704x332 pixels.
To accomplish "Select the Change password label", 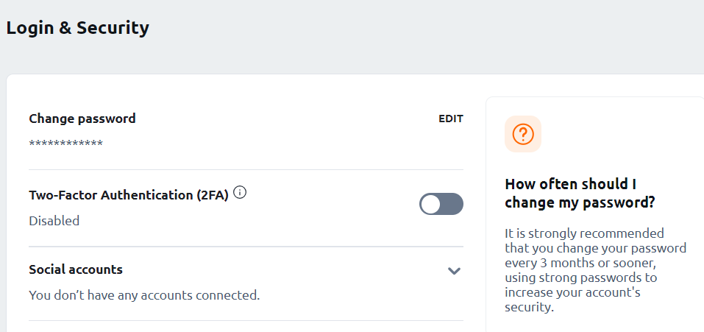I will click(x=82, y=119).
